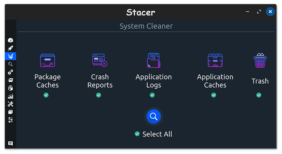This screenshot has height=154, width=282.
Task: Click the Select All text
Action: click(157, 134)
